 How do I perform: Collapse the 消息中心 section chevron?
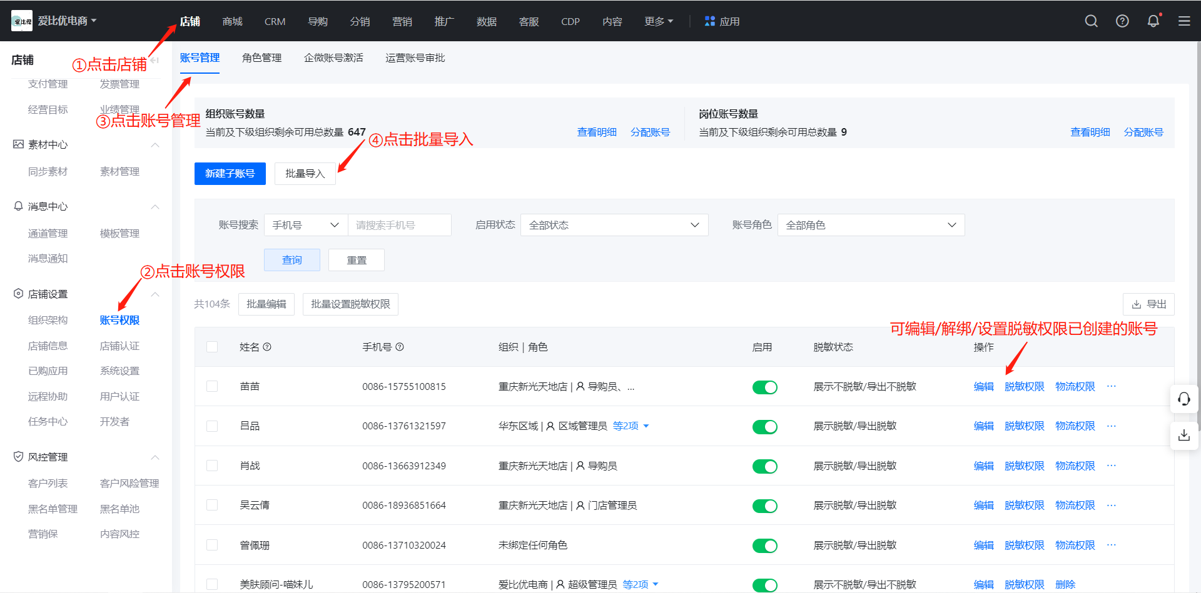(x=155, y=207)
